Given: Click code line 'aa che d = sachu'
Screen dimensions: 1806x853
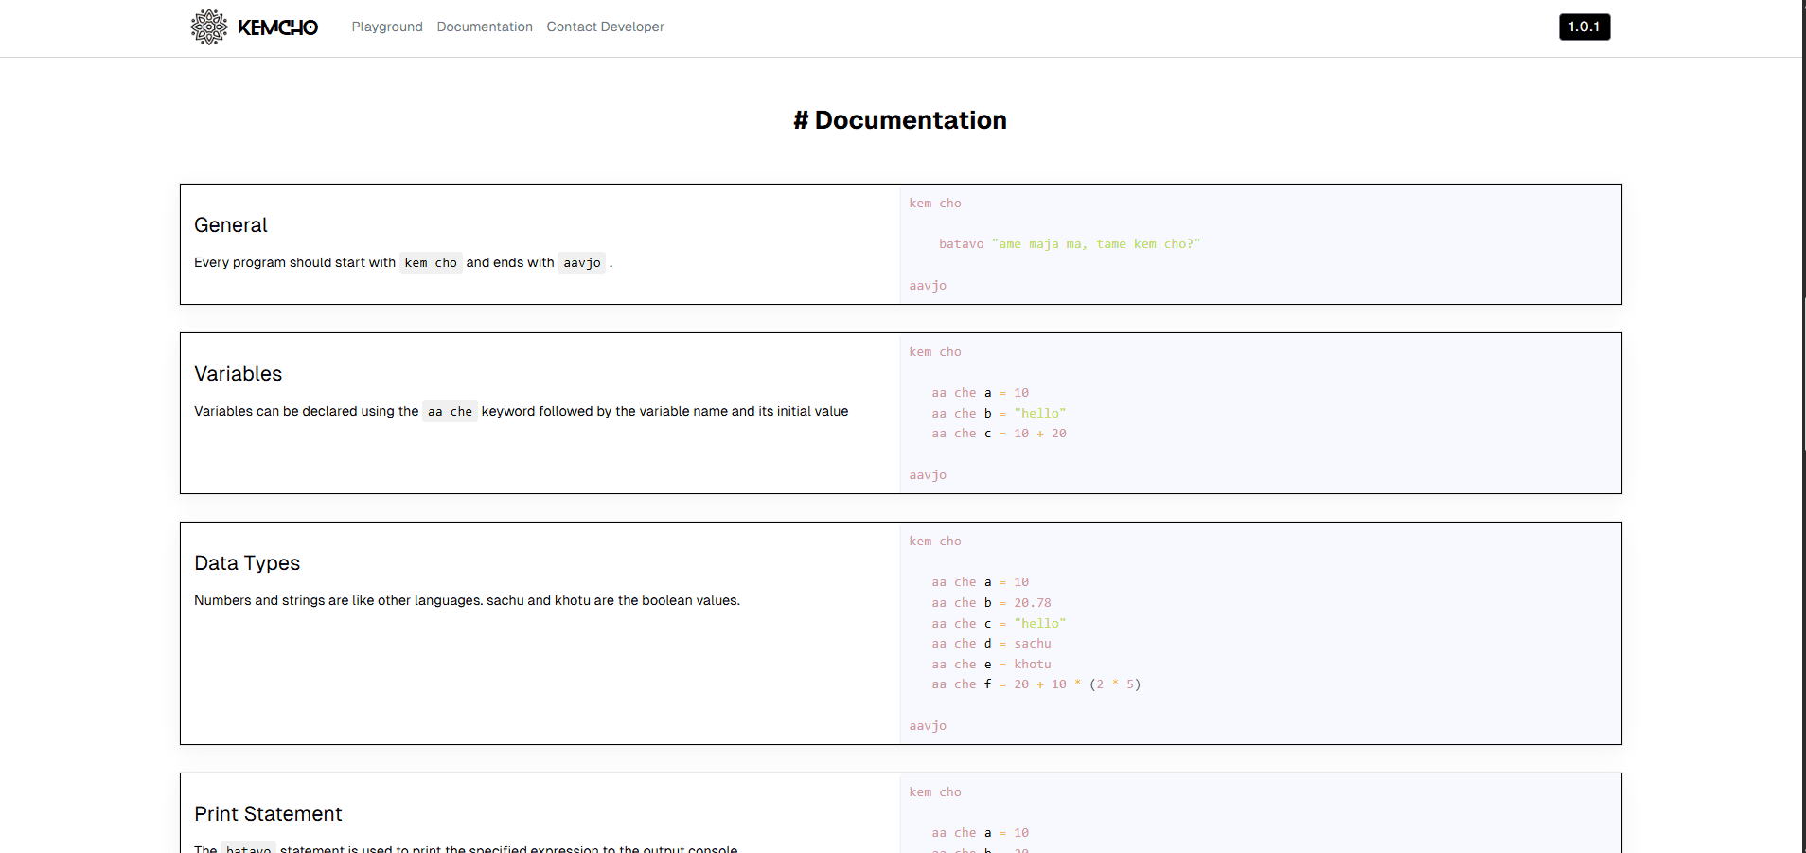Looking at the screenshot, I should coord(991,644).
